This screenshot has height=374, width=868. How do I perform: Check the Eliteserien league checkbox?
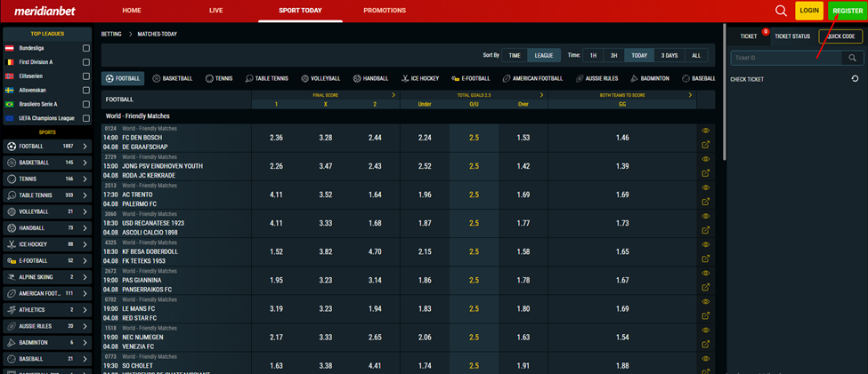(85, 76)
